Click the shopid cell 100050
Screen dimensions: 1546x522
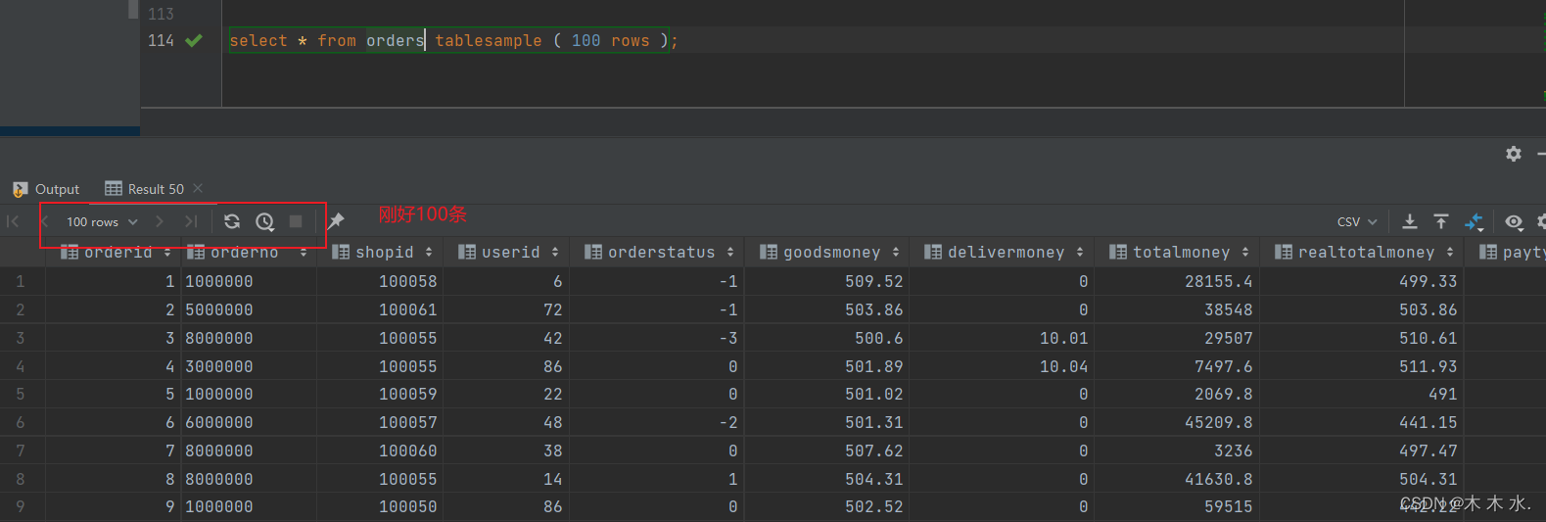point(380,506)
